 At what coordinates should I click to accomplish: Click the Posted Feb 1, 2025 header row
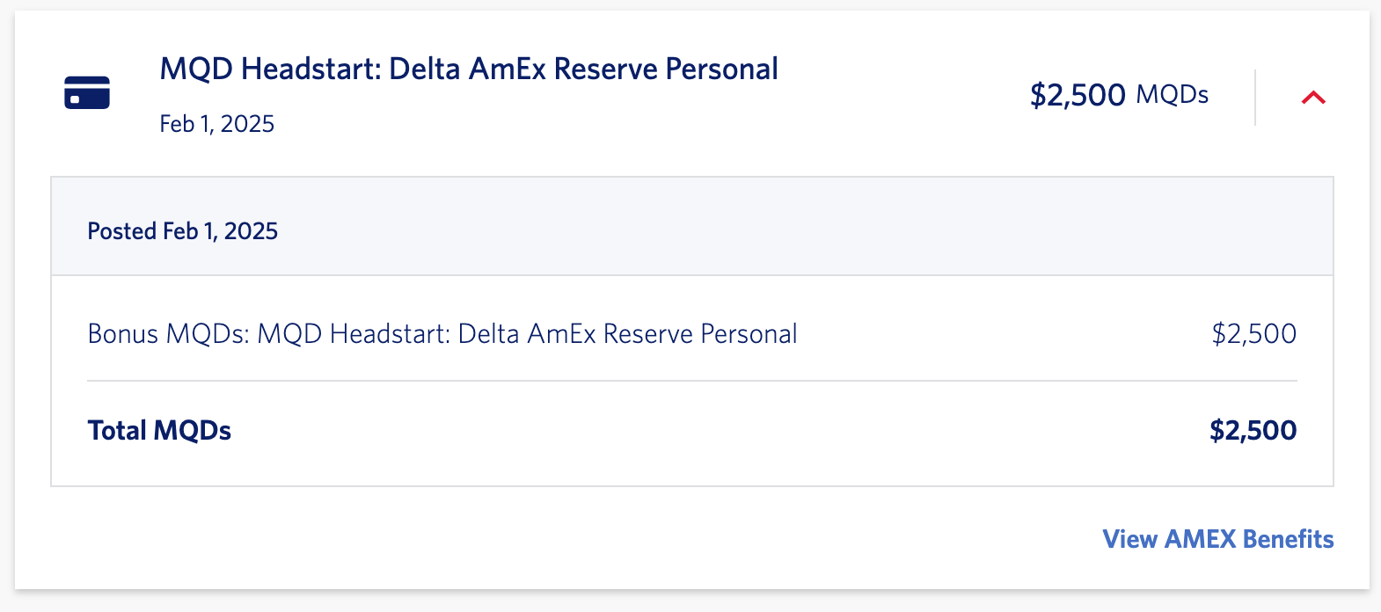click(x=182, y=230)
